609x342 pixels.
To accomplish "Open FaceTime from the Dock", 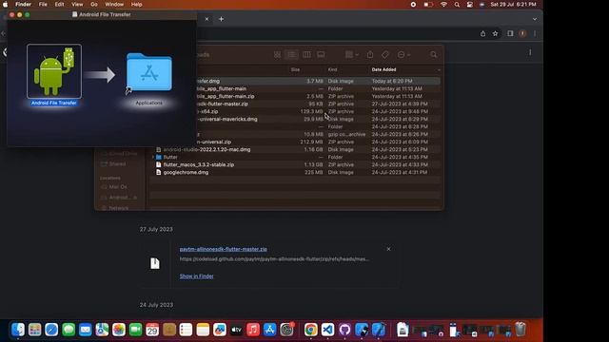I will click(x=135, y=330).
